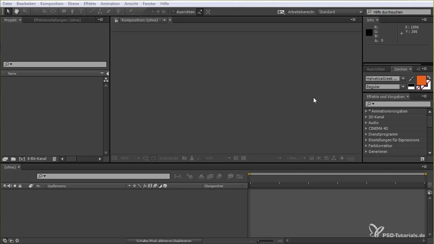Swap fill and stroke colors arrow

pyautogui.click(x=429, y=77)
